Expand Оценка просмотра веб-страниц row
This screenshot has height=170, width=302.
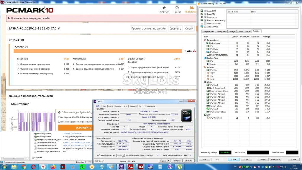point(18,73)
